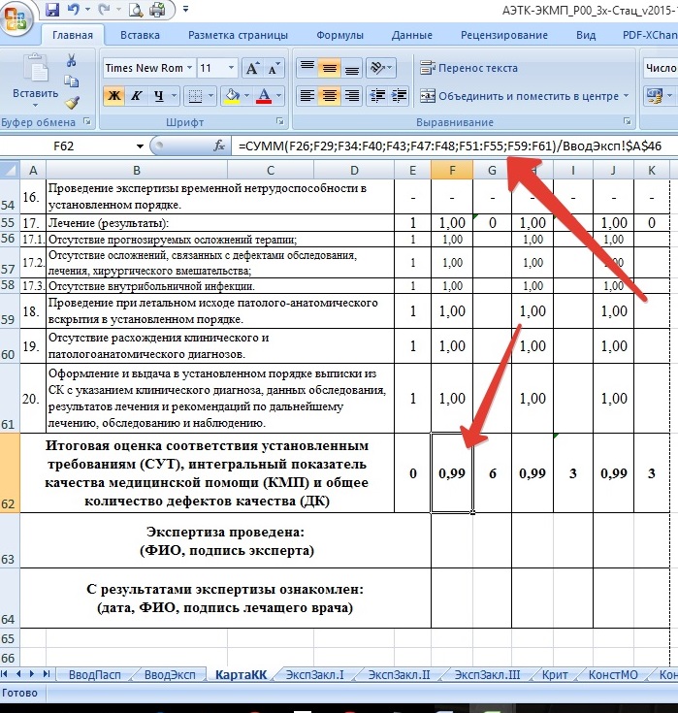Expand the fill color dropdown arrow

pyautogui.click(x=247, y=96)
